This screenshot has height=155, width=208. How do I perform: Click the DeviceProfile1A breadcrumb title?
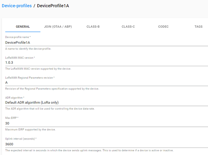[53, 6]
